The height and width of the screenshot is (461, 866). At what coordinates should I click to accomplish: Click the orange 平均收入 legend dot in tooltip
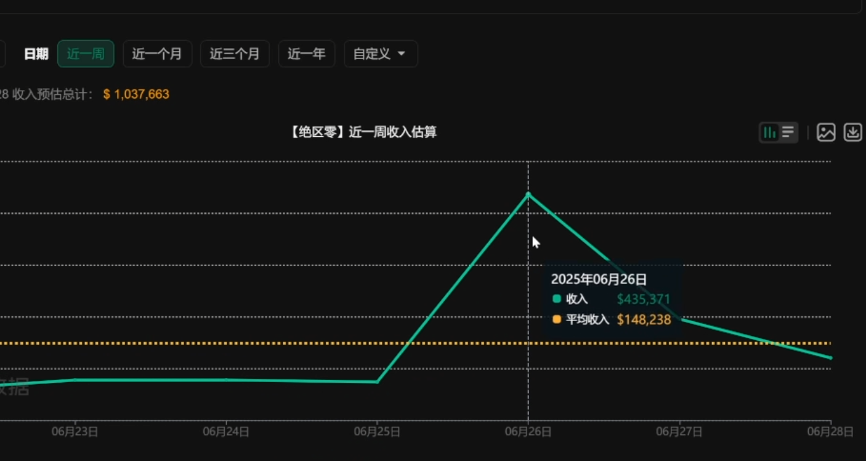557,319
